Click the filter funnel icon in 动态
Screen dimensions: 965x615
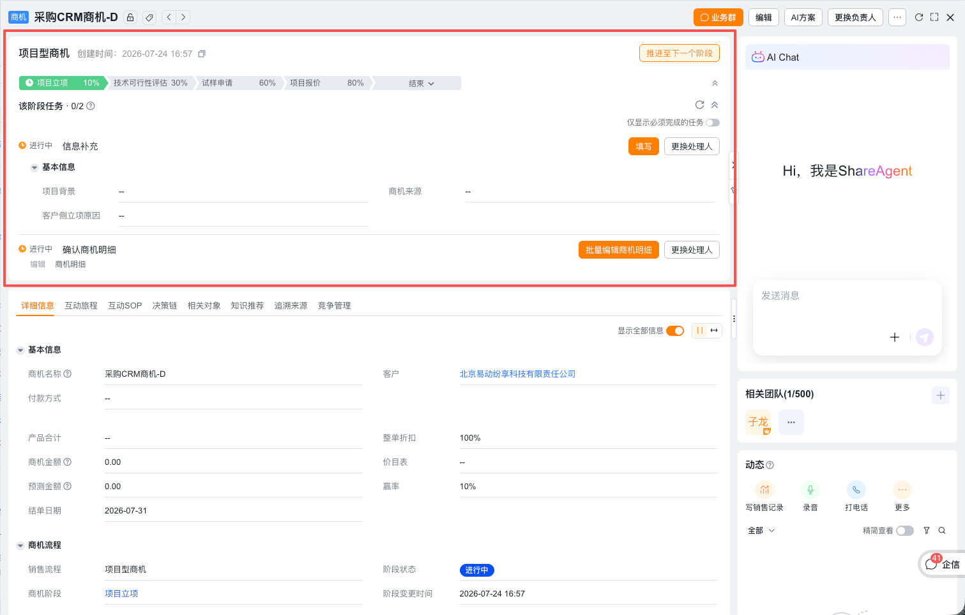(x=927, y=531)
